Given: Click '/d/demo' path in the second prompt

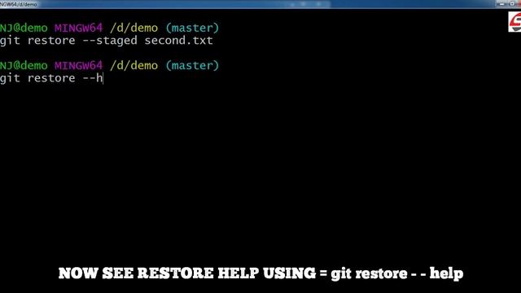Looking at the screenshot, I should point(134,65).
